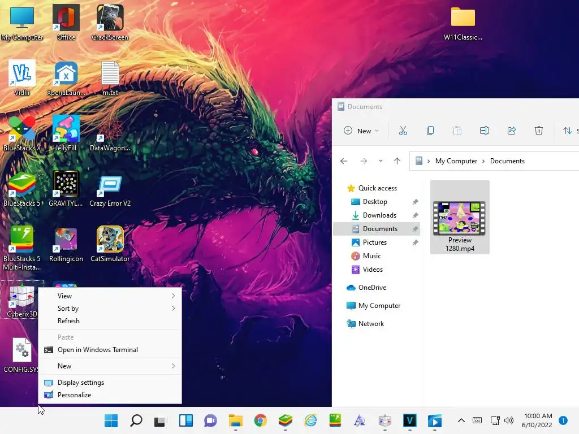Click the Delete trash icon in Documents

coord(539,131)
